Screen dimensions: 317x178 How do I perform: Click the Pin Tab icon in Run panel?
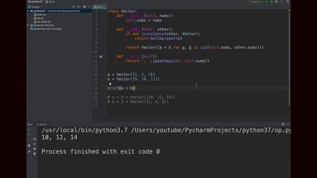pyautogui.click(x=29, y=152)
